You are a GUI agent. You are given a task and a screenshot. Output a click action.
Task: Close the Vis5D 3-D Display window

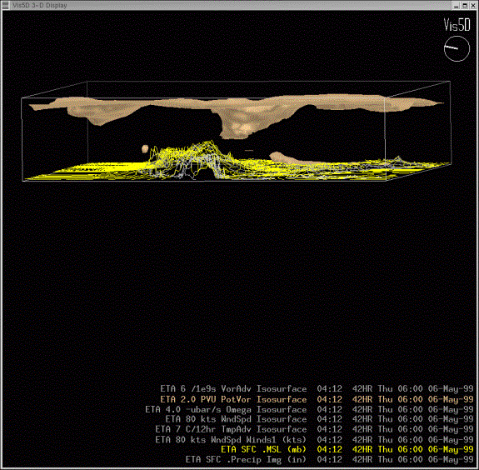pyautogui.click(x=472, y=6)
